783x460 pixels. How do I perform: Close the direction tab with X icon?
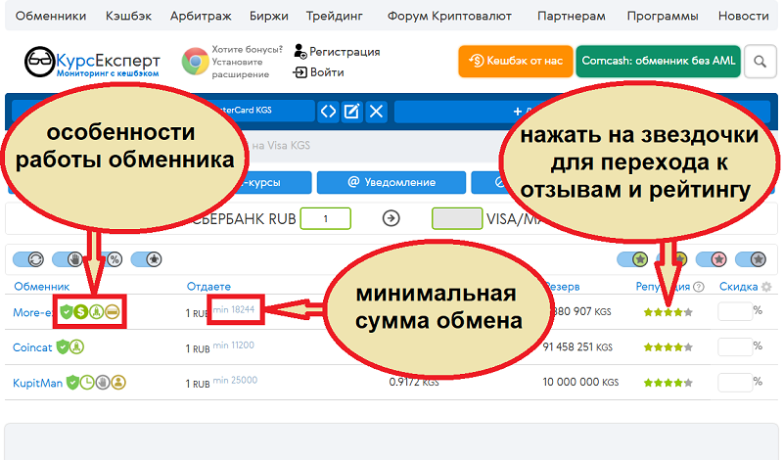pyautogui.click(x=376, y=111)
